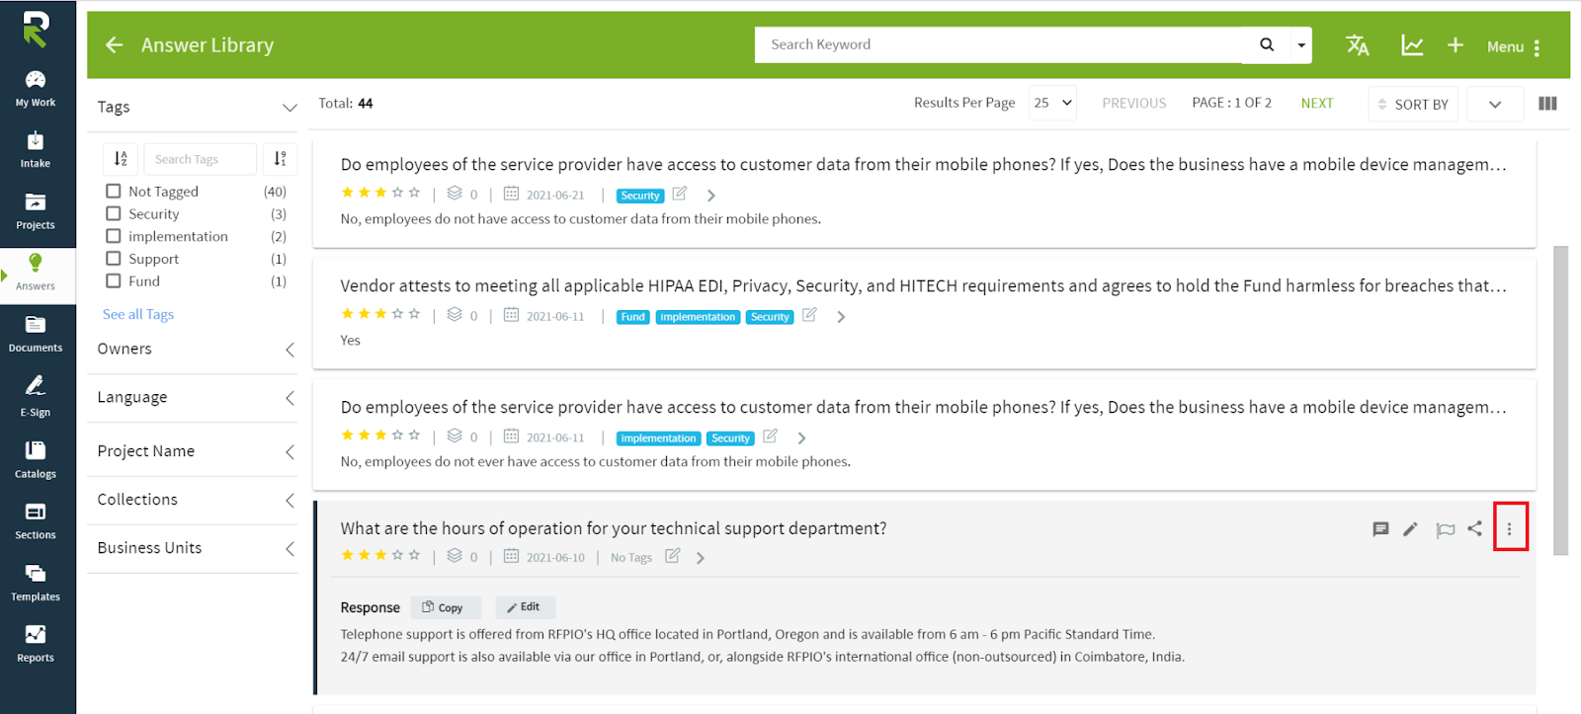The height and width of the screenshot is (714, 1581).
Task: Click the RFPIO logo
Action: pos(36,30)
